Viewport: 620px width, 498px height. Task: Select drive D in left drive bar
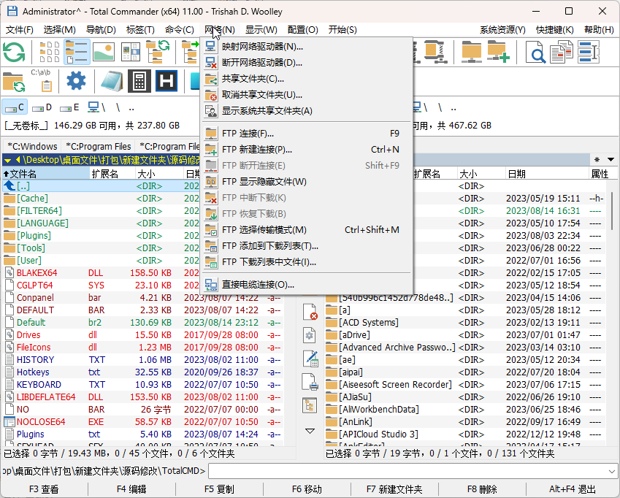pyautogui.click(x=42, y=107)
